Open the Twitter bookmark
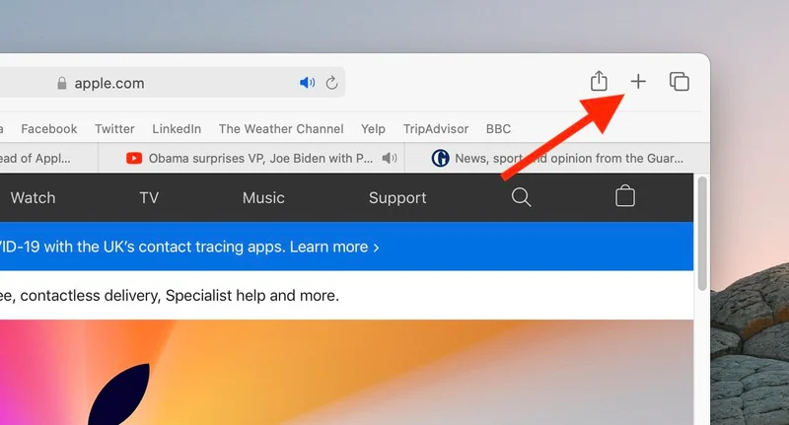This screenshot has height=425, width=789. coord(114,129)
